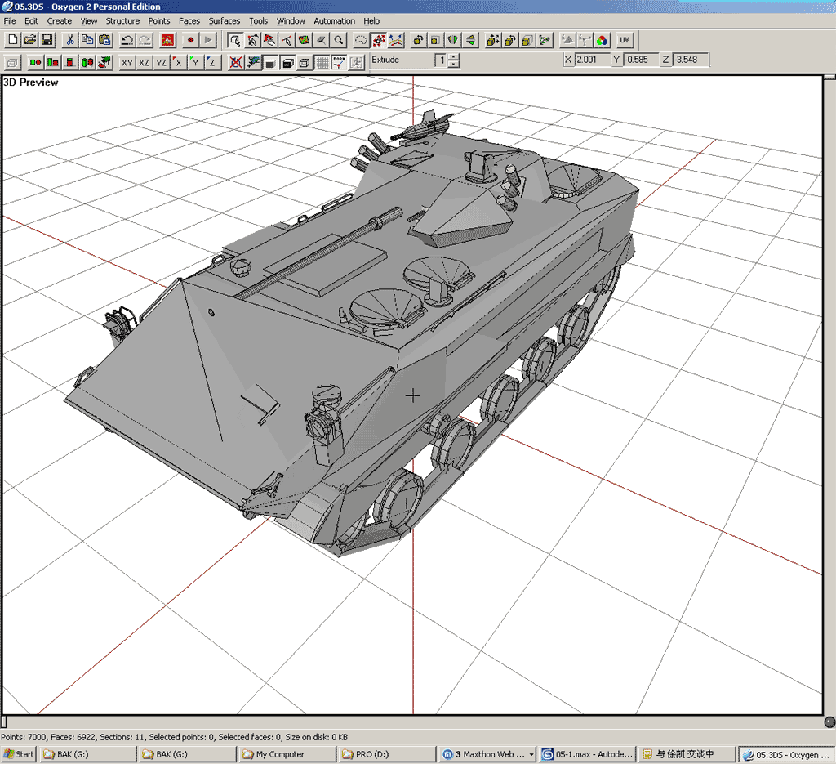
Task: Select the magnifying glass Zoom tool
Action: coord(338,39)
